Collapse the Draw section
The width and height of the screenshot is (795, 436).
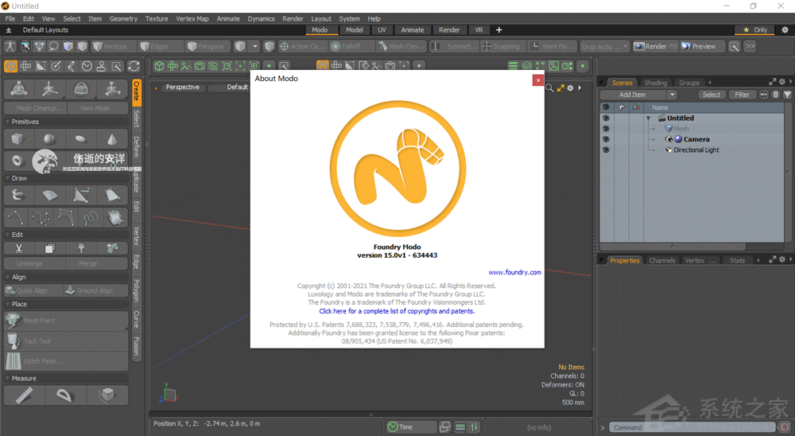[x=8, y=178]
